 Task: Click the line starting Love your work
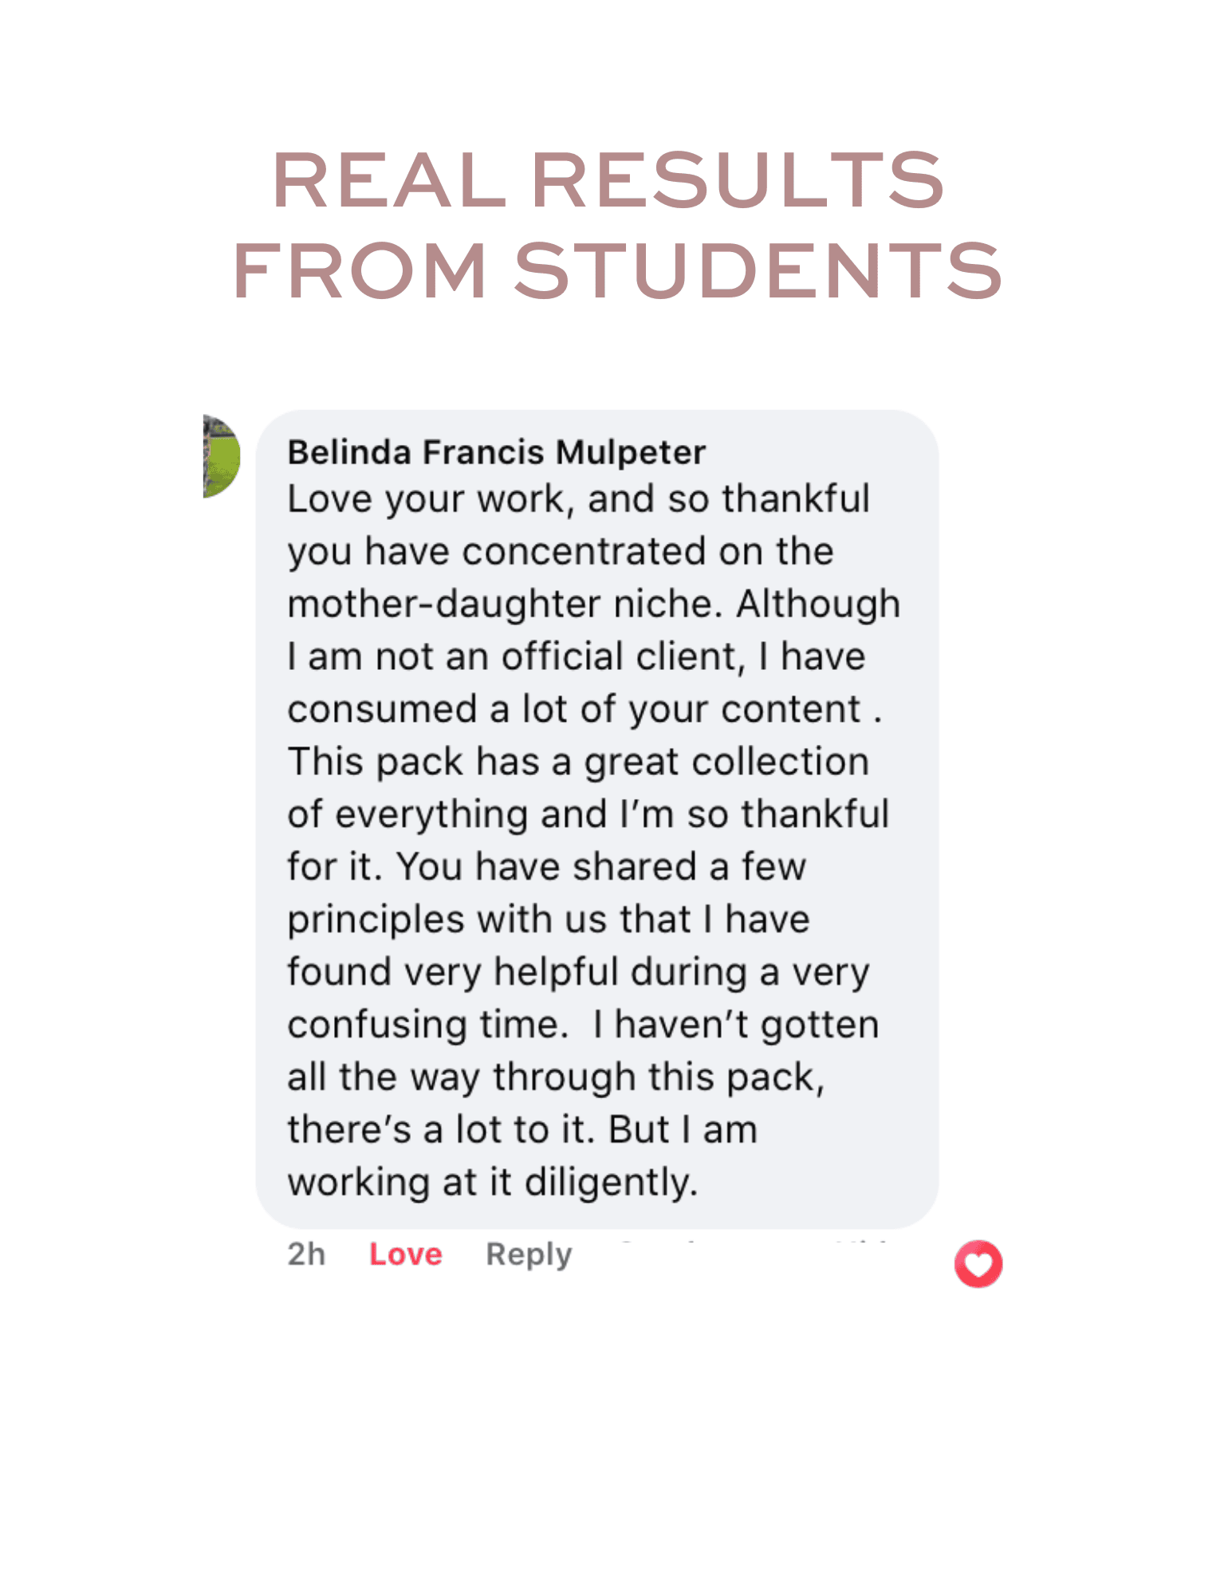(x=578, y=498)
